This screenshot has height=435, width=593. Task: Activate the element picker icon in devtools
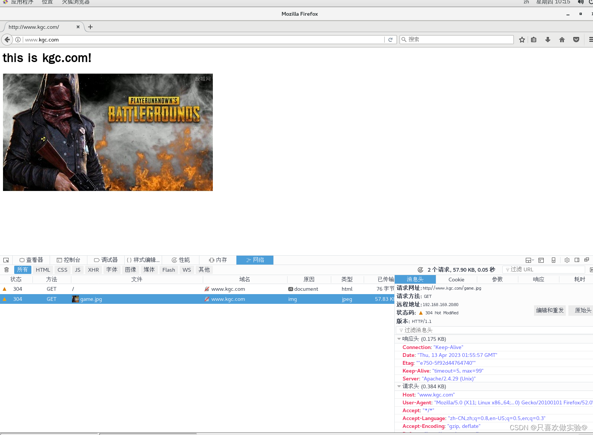[6, 260]
